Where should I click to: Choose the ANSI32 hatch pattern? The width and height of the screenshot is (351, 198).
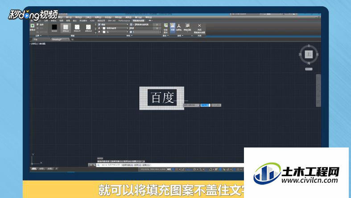tap(88, 28)
